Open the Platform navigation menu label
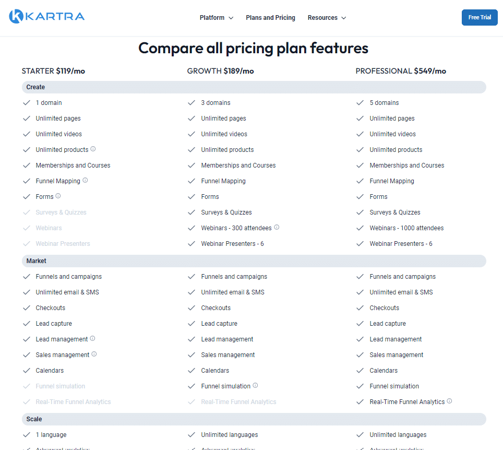 pos(212,18)
